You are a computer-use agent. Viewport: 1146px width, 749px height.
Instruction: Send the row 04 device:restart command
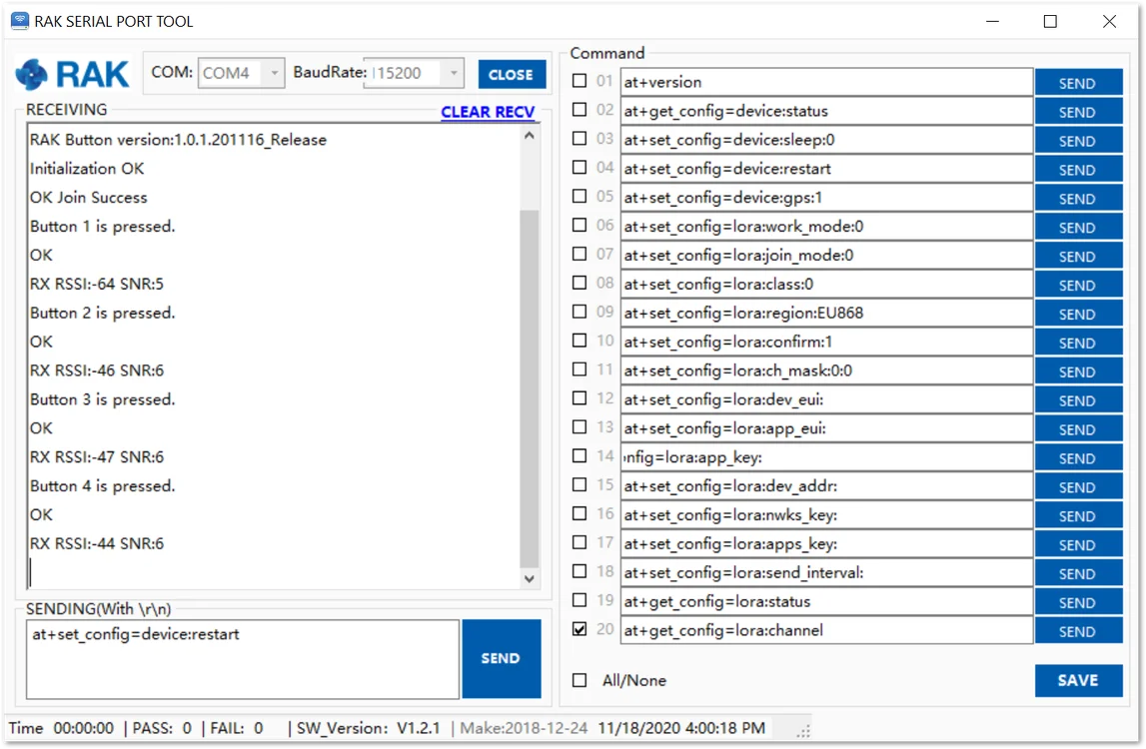[x=1078, y=170]
